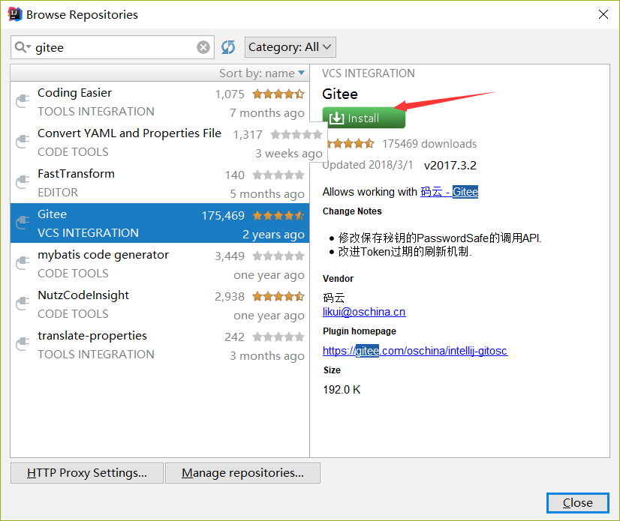Install the Gitee plugin
The height and width of the screenshot is (521, 620).
pyautogui.click(x=364, y=118)
